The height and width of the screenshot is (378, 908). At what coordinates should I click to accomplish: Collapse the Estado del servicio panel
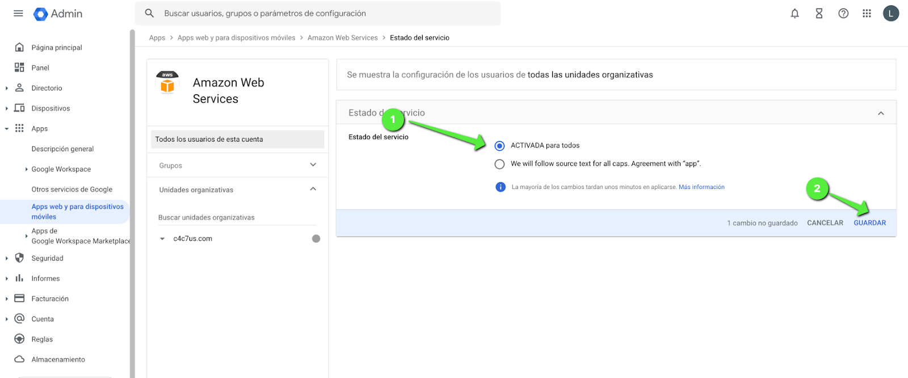pos(881,113)
